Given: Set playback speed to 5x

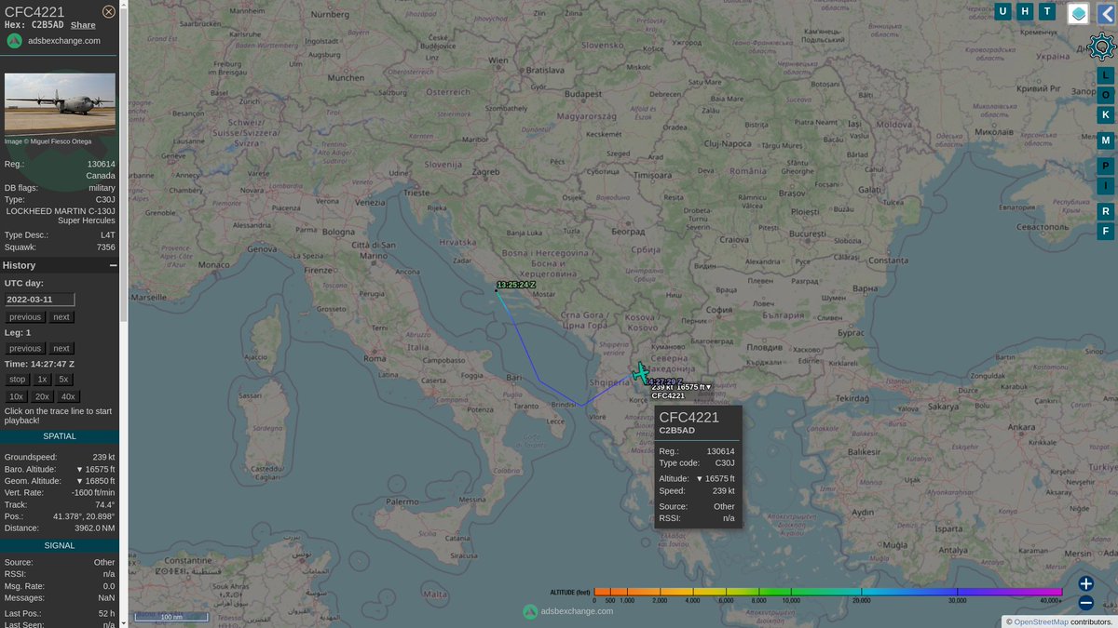Looking at the screenshot, I should 63,380.
